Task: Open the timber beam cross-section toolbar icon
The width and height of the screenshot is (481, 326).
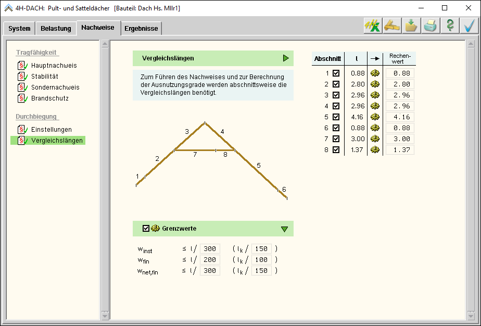Action: (x=391, y=26)
